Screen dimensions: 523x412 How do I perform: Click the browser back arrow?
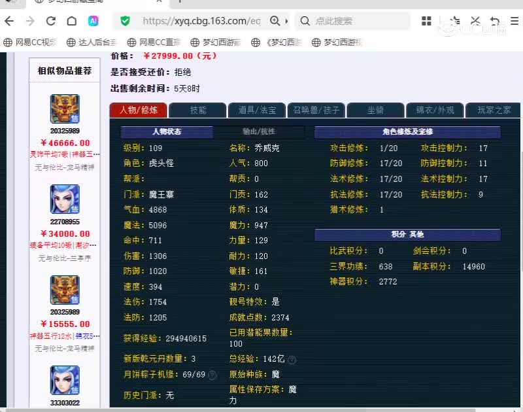pyautogui.click(x=9, y=21)
